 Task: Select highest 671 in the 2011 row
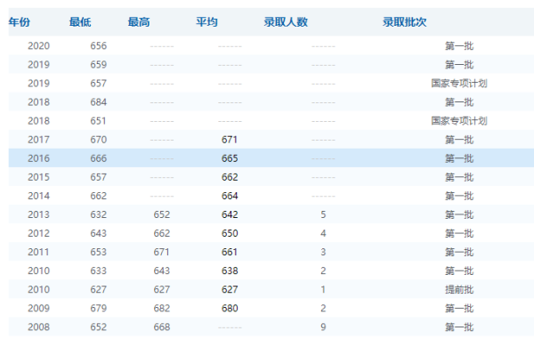[161, 252]
